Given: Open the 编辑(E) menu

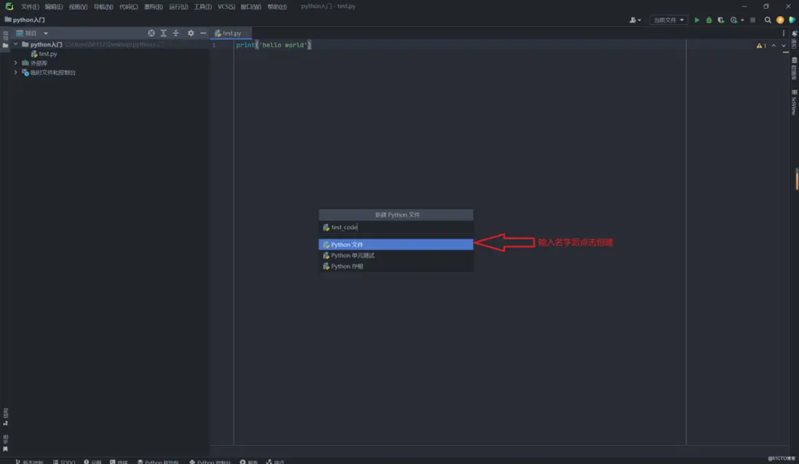Looking at the screenshot, I should [54, 7].
